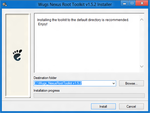Click the scroll up arrow in text box
This screenshot has height=113, width=150.
pos(142,20)
